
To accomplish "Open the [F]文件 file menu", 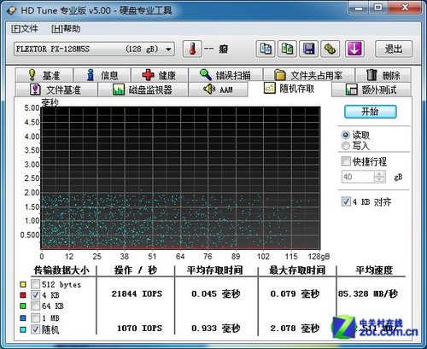I will point(25,28).
